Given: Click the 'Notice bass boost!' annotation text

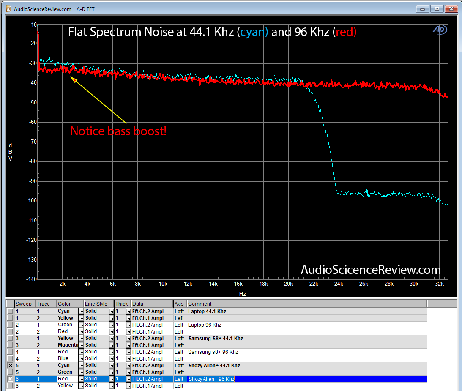Looking at the screenshot, I should click(x=118, y=131).
